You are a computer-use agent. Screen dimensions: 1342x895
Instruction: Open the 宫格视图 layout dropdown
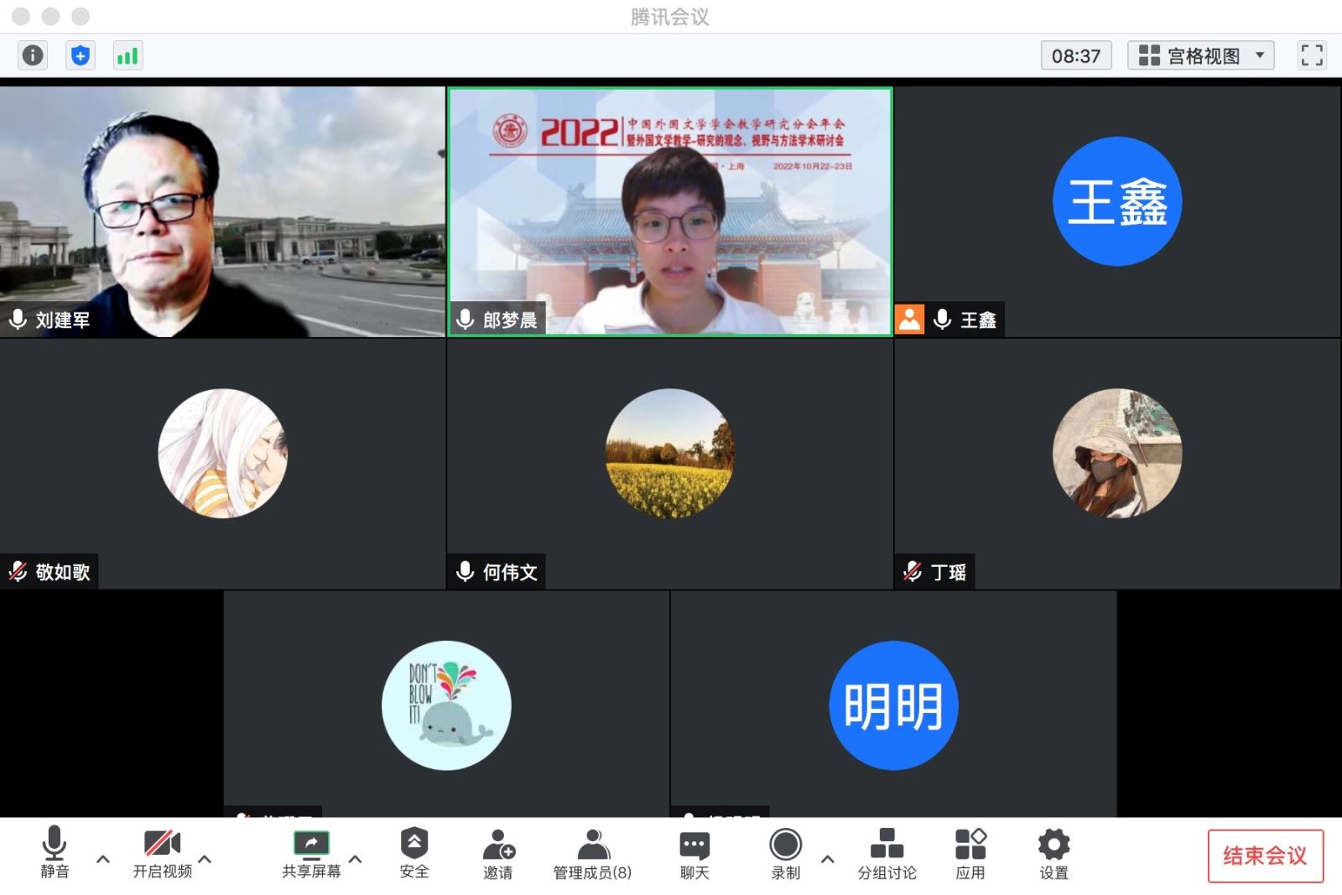[x=1200, y=55]
